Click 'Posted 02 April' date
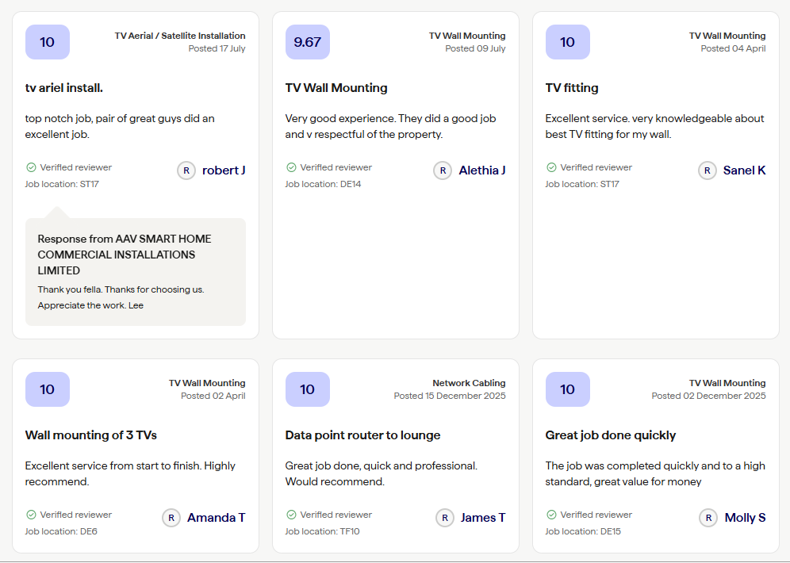790x563 pixels. tap(213, 396)
